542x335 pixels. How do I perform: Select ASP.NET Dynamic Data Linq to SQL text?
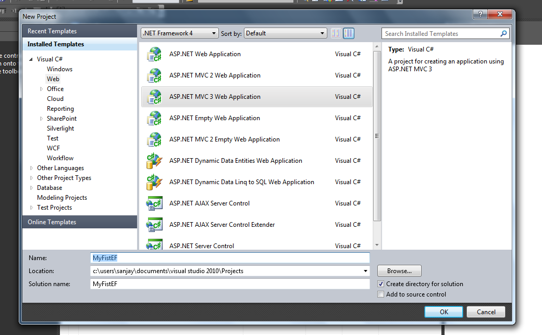[242, 182]
